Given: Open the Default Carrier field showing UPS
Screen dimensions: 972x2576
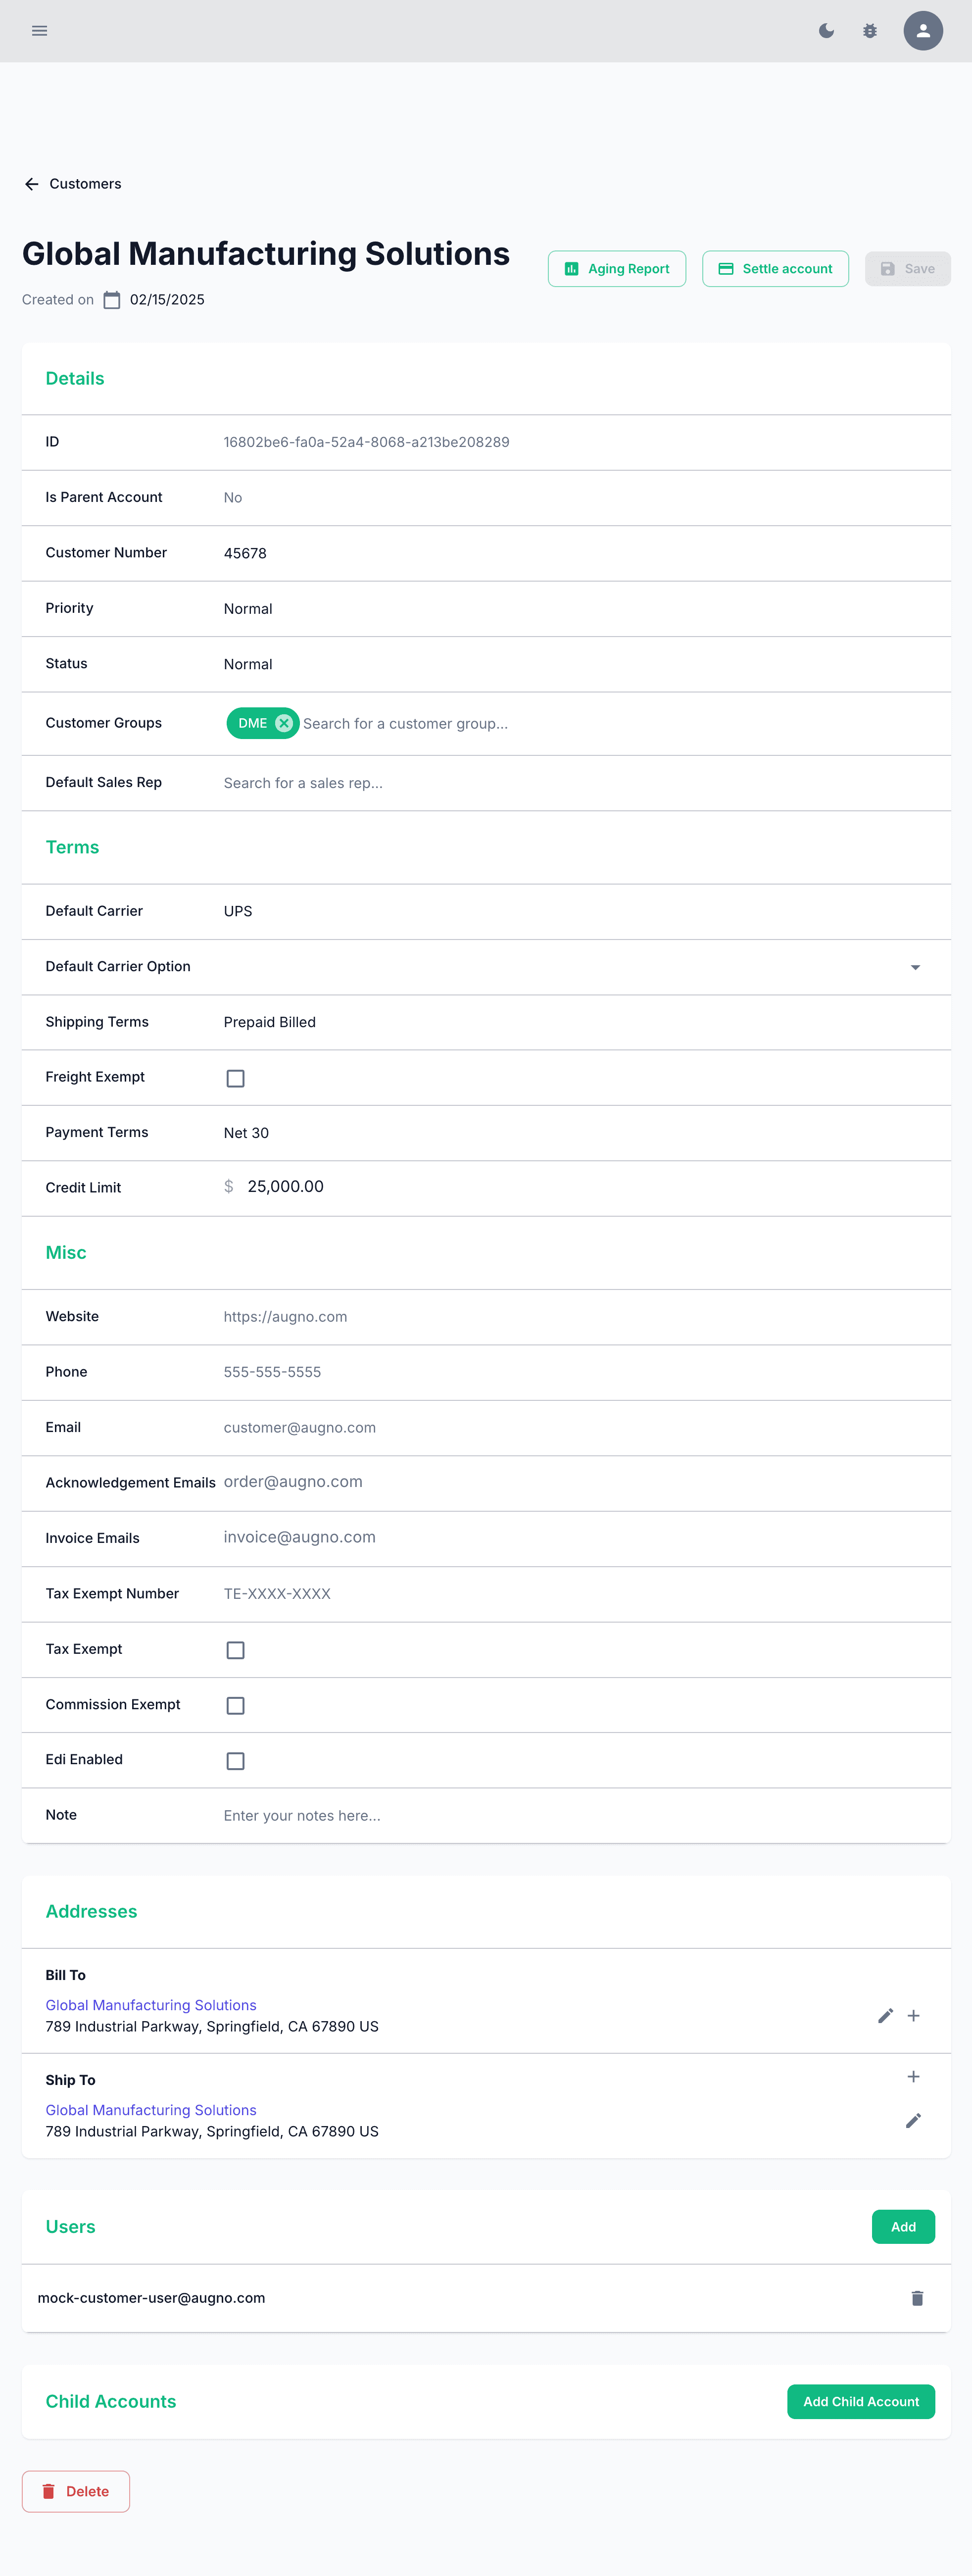Looking at the screenshot, I should coord(574,911).
